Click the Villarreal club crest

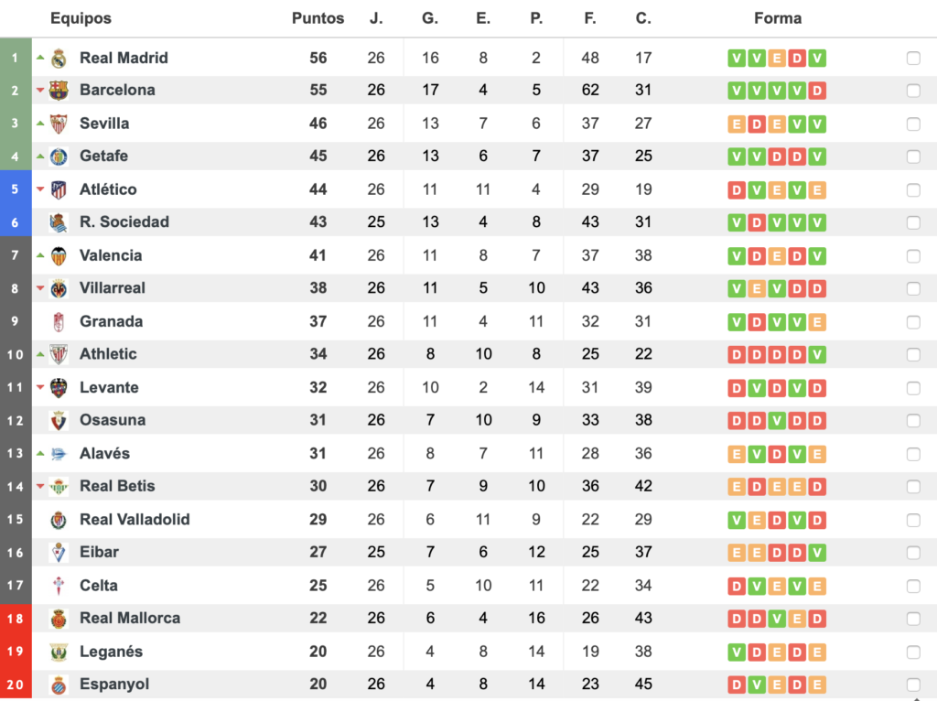59,288
